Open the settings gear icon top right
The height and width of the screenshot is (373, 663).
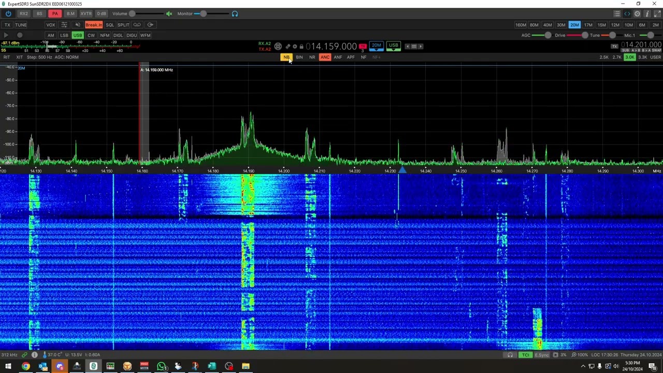pos(637,14)
